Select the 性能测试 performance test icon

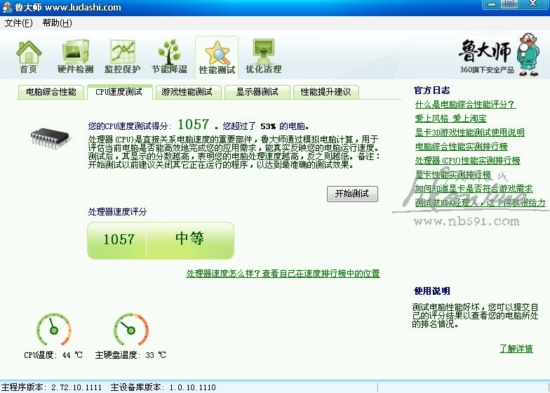pyautogui.click(x=217, y=56)
